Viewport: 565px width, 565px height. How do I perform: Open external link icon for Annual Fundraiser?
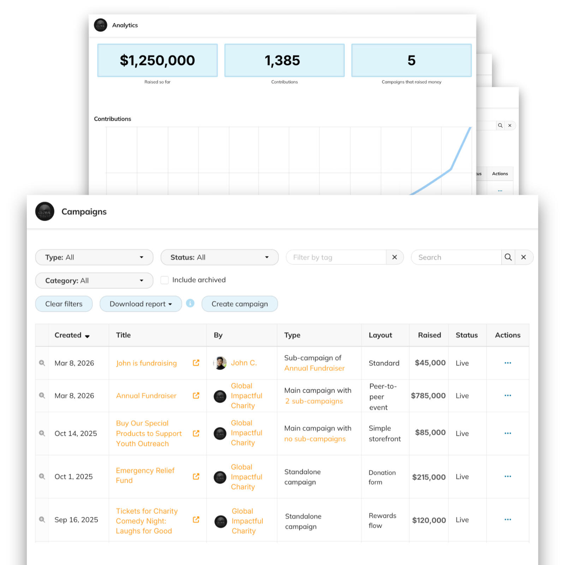[x=196, y=395]
